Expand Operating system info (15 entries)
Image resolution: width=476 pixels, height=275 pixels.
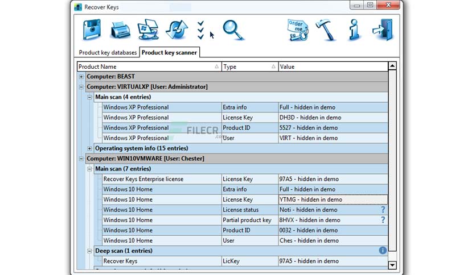89,148
